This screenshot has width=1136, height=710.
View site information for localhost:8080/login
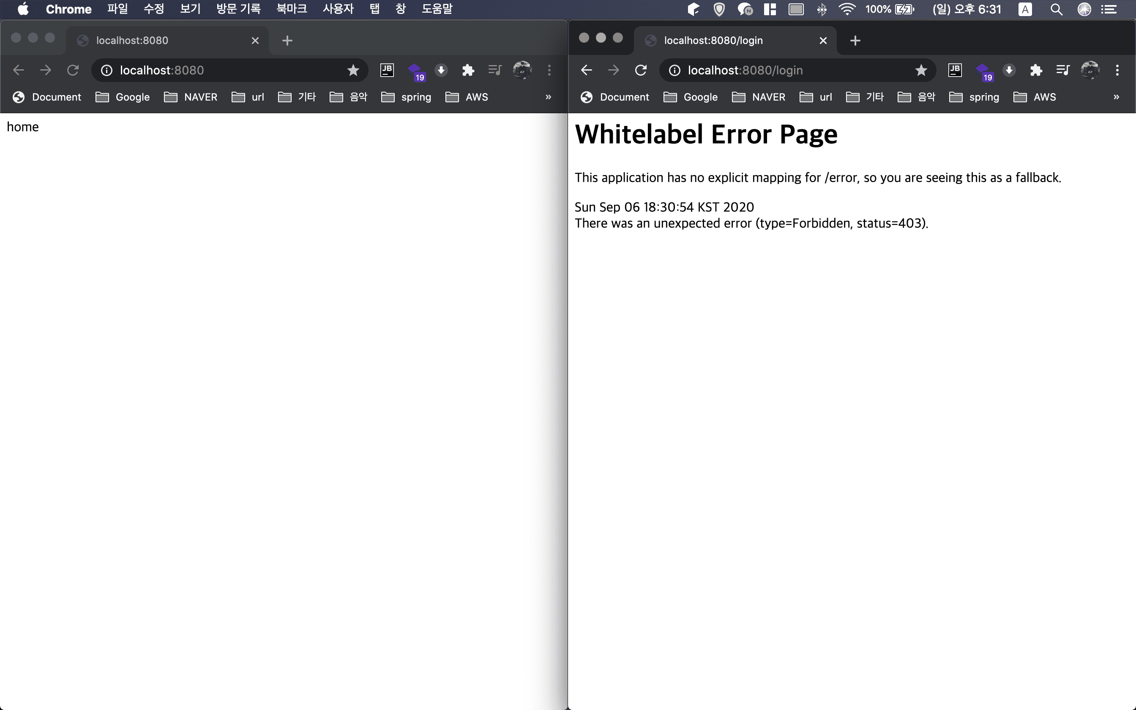point(674,71)
